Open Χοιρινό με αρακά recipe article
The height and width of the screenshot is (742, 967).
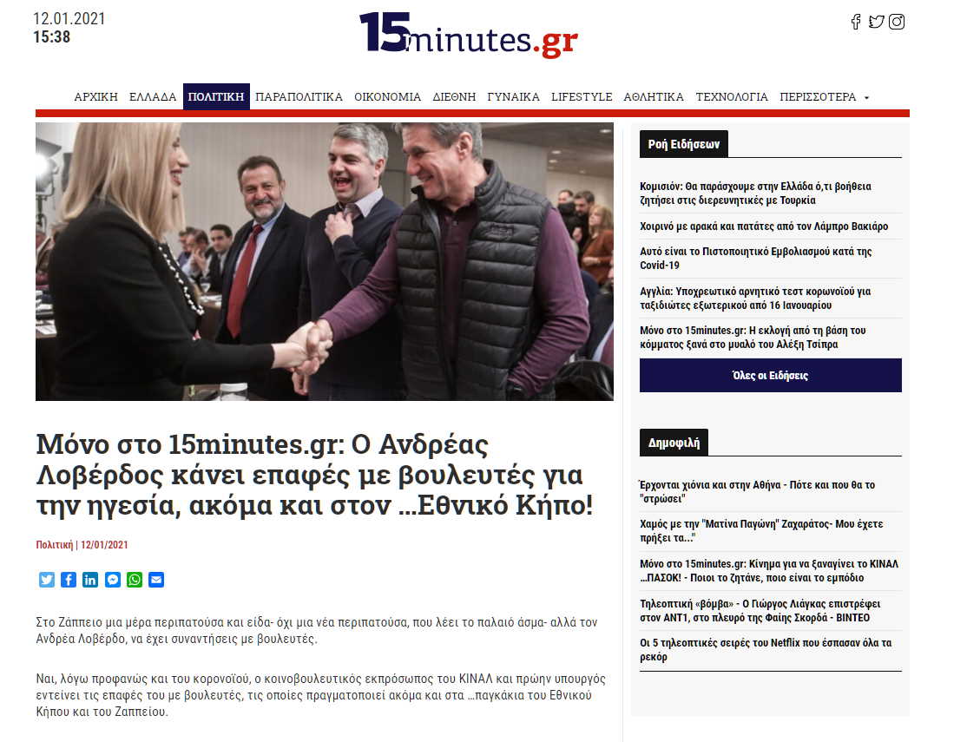764,227
